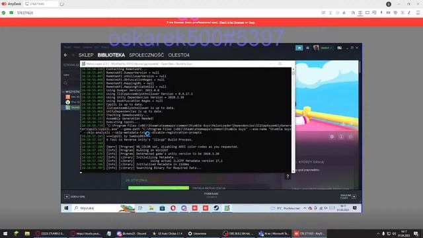
Task: Open the BIBLIOTEKA tab in Steam
Action: [x=111, y=55]
